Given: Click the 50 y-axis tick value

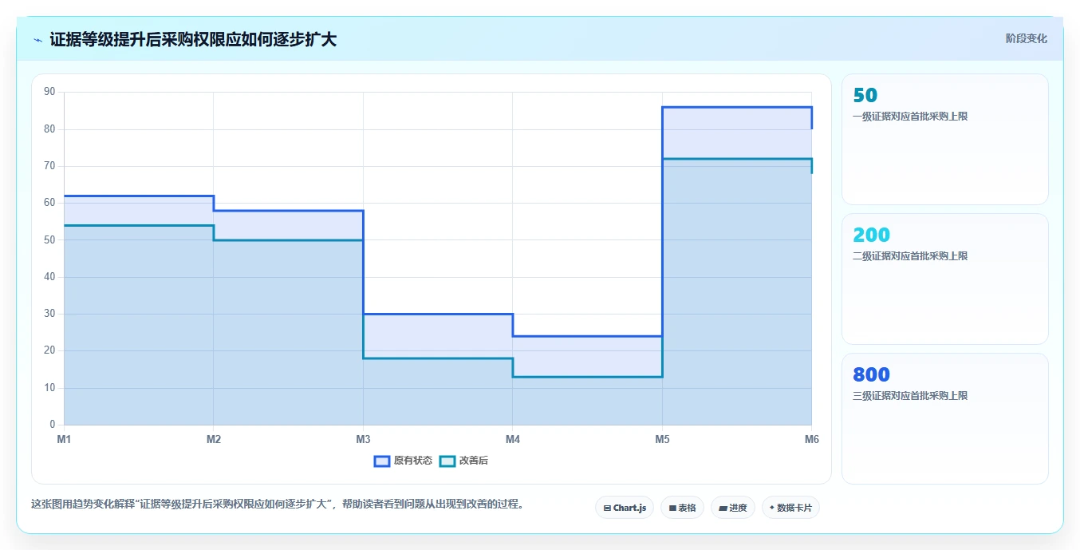Looking at the screenshot, I should [49, 239].
